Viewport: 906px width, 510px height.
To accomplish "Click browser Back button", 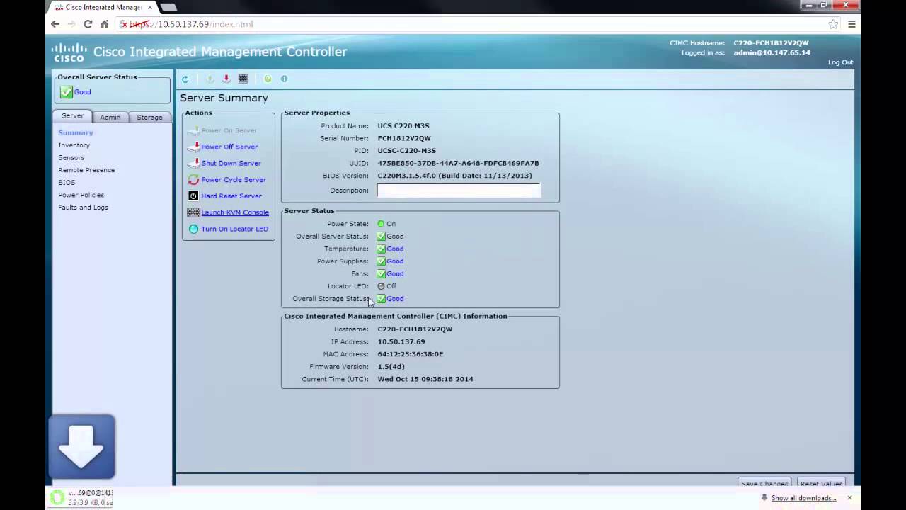I will point(55,24).
